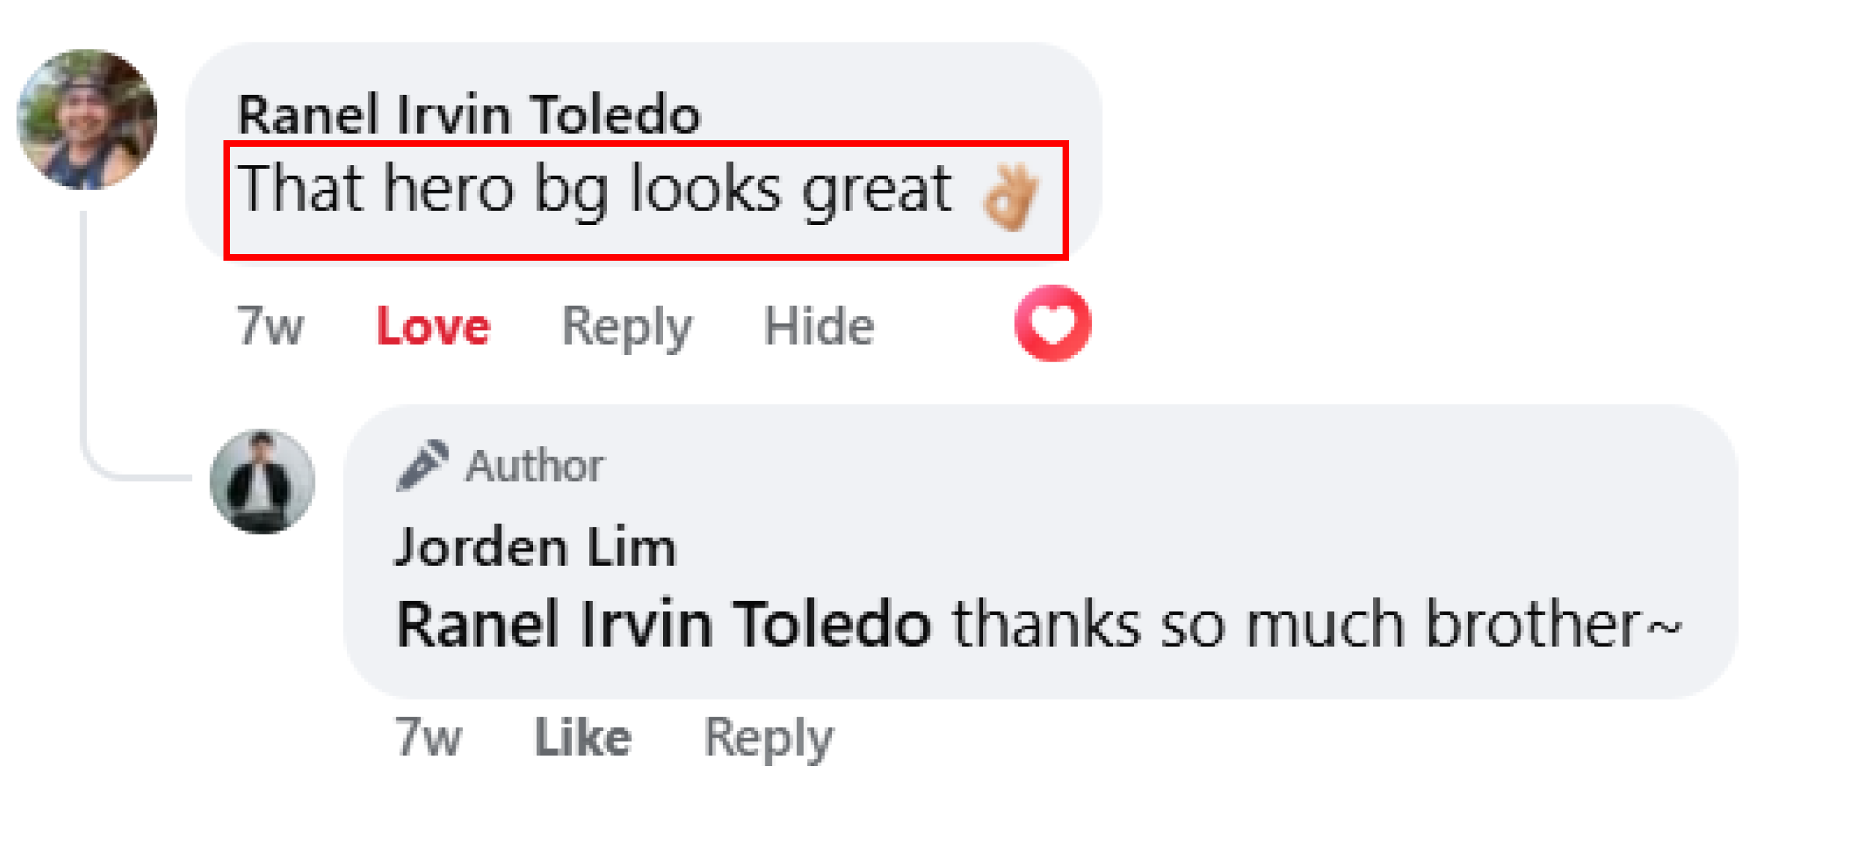Click tagged Ranel Irvin Toledo mention in reply
The height and width of the screenshot is (861, 1871).
(x=663, y=624)
